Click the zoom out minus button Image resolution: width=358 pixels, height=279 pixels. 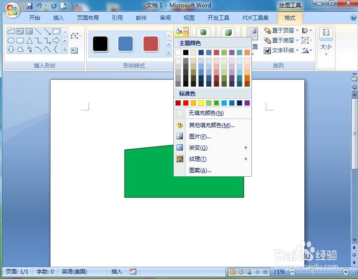click(x=293, y=272)
